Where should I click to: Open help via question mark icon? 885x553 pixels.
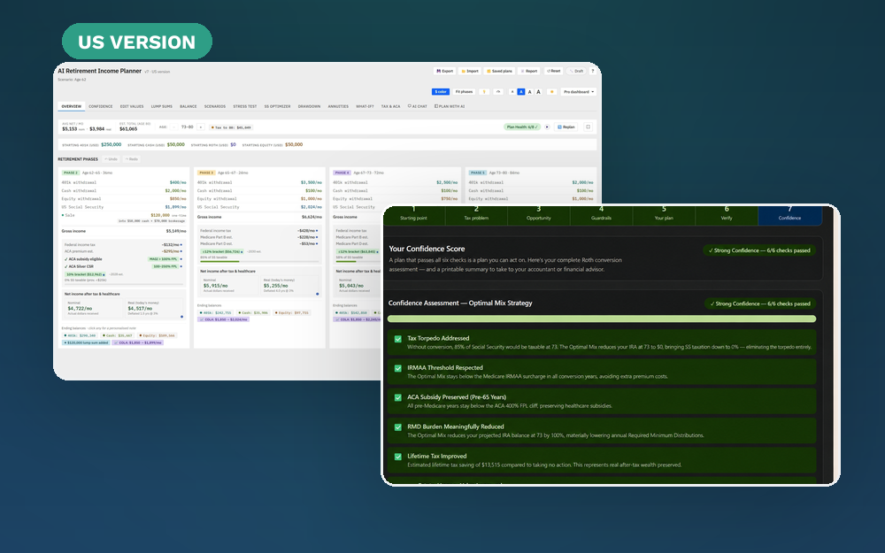593,71
